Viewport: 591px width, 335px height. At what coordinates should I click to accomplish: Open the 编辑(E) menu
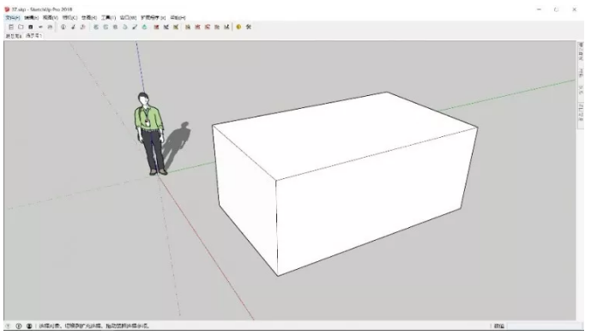click(x=31, y=18)
